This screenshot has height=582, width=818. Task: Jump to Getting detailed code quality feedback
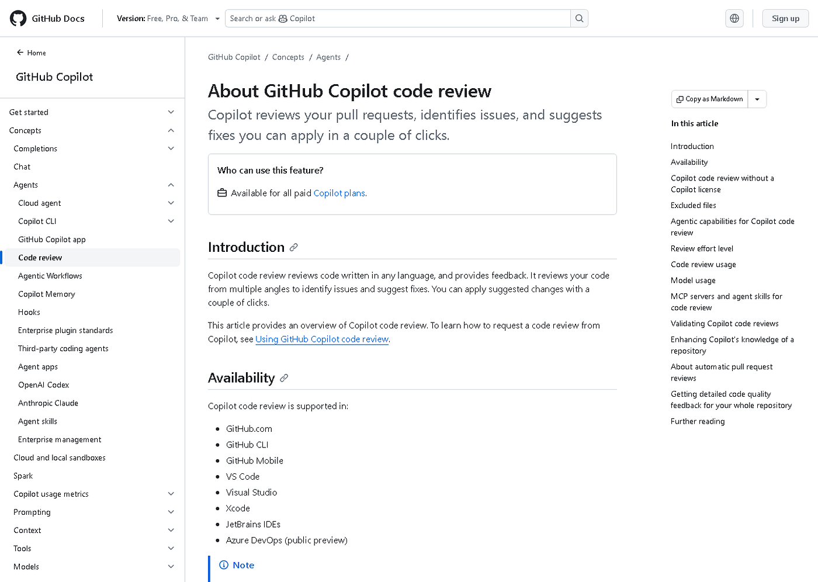731,400
